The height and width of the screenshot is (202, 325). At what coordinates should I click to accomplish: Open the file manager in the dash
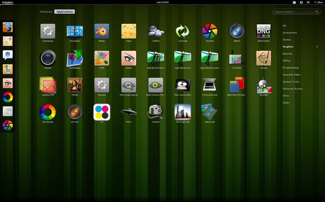8,111
